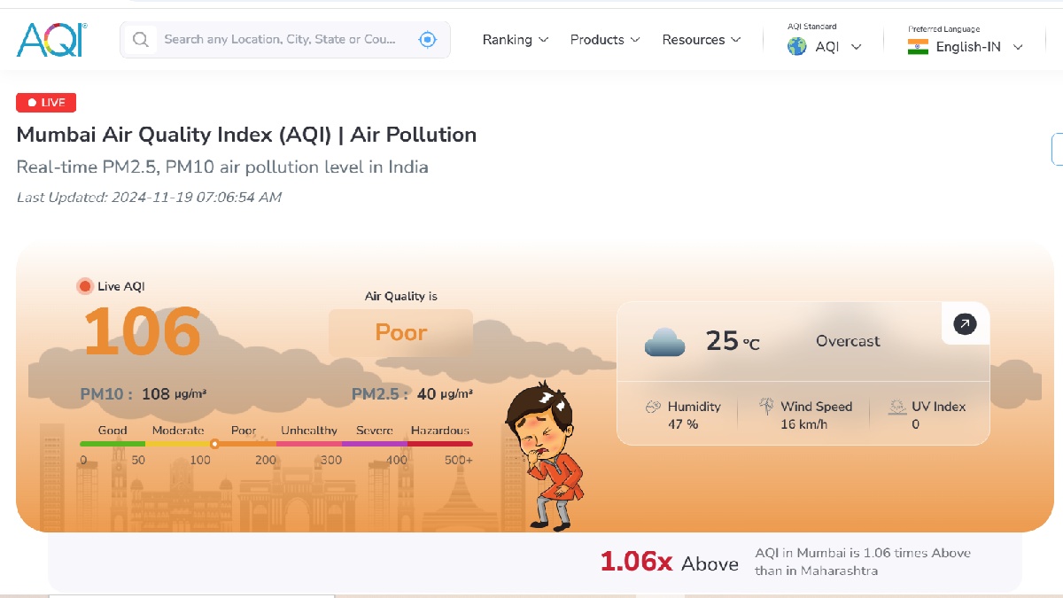
Task: Click the AQI logo in header
Action: coord(51,40)
